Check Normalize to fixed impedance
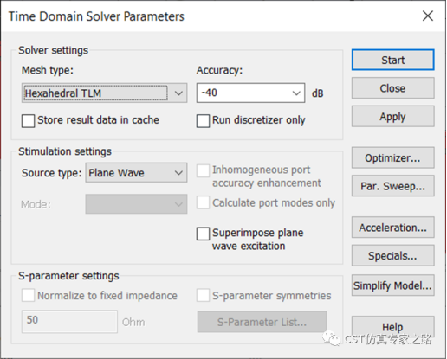Screen dimensions: 447x359 pos(28,295)
